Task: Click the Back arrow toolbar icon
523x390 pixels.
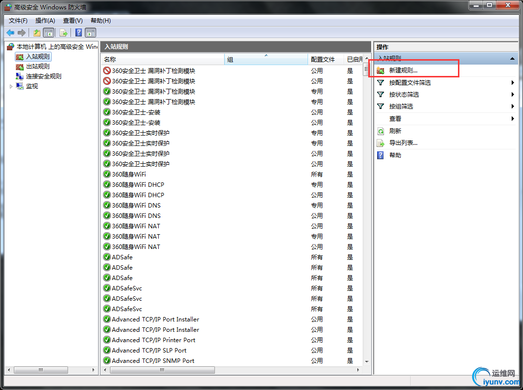Action: [10, 33]
